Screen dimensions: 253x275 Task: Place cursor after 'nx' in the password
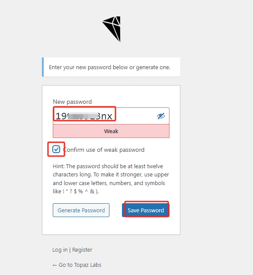[x=113, y=116]
